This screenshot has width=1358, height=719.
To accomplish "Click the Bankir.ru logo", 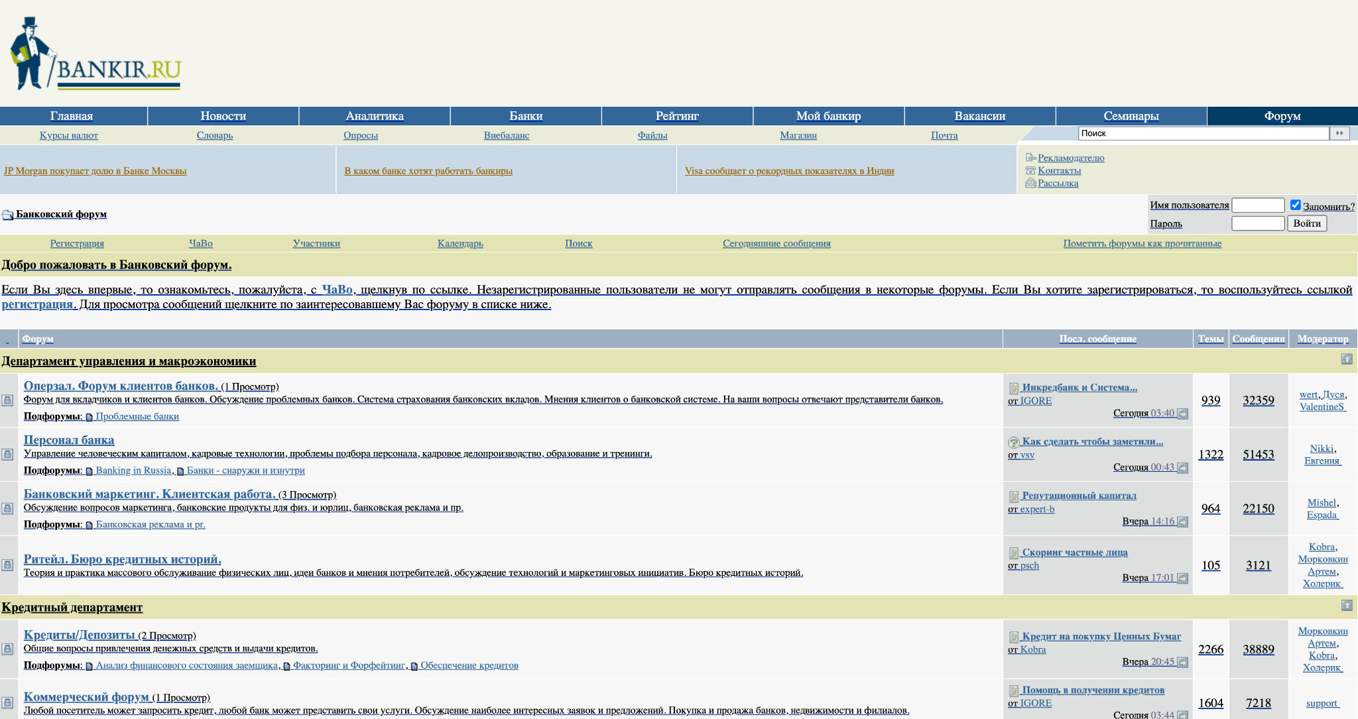I will click(x=95, y=54).
